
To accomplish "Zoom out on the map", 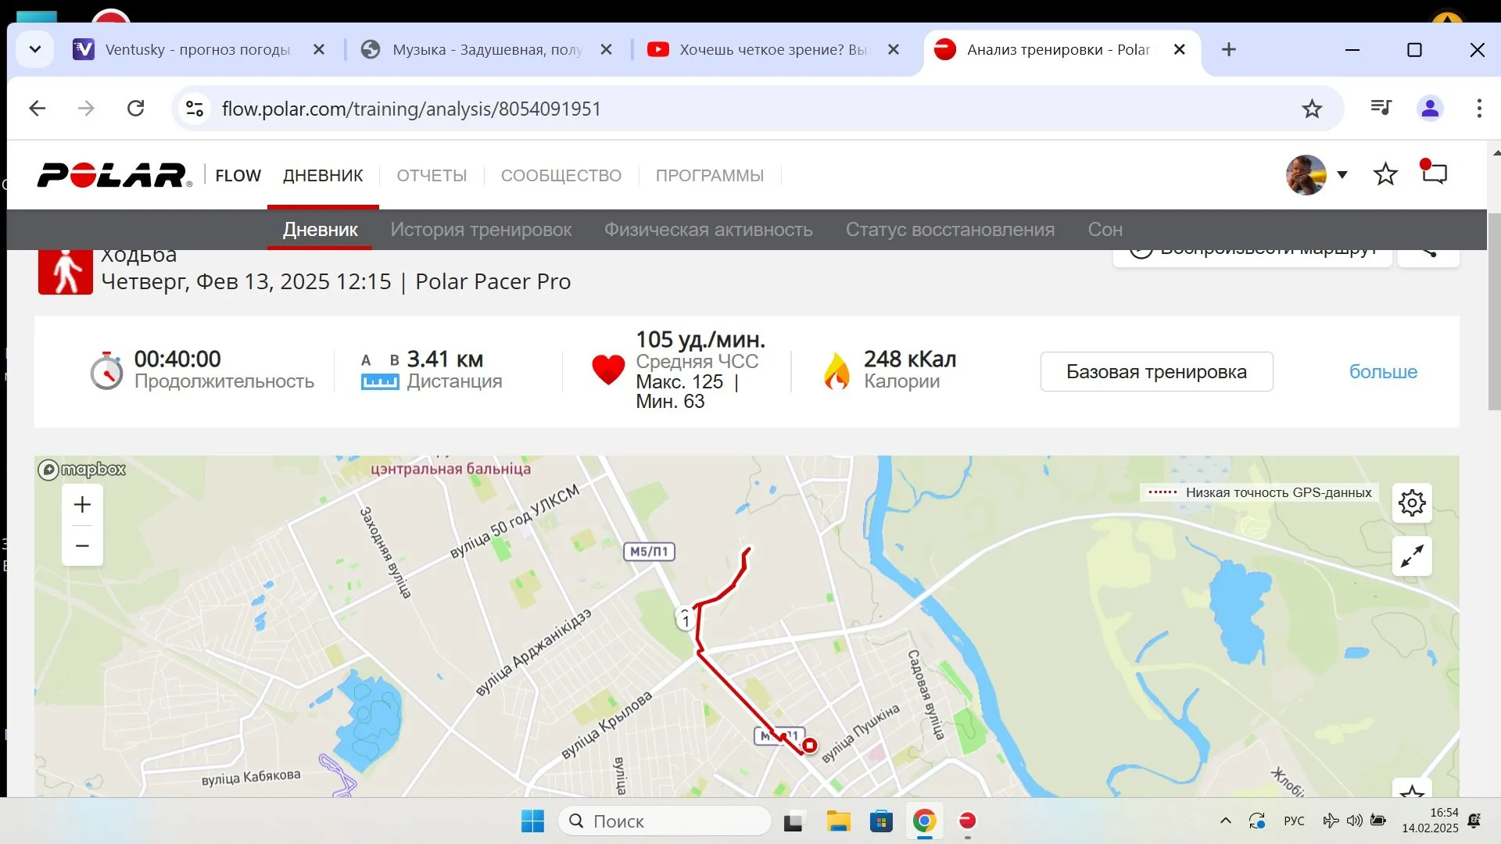I will click(82, 545).
